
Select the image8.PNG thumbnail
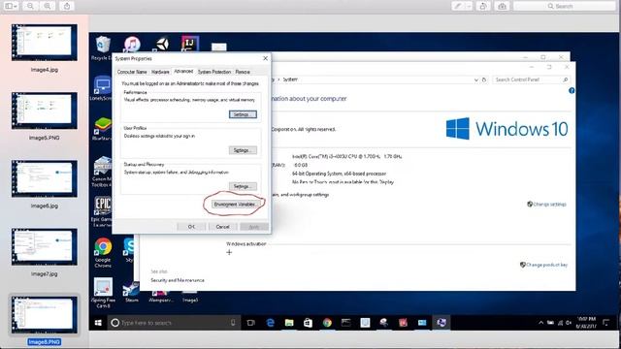pos(45,315)
